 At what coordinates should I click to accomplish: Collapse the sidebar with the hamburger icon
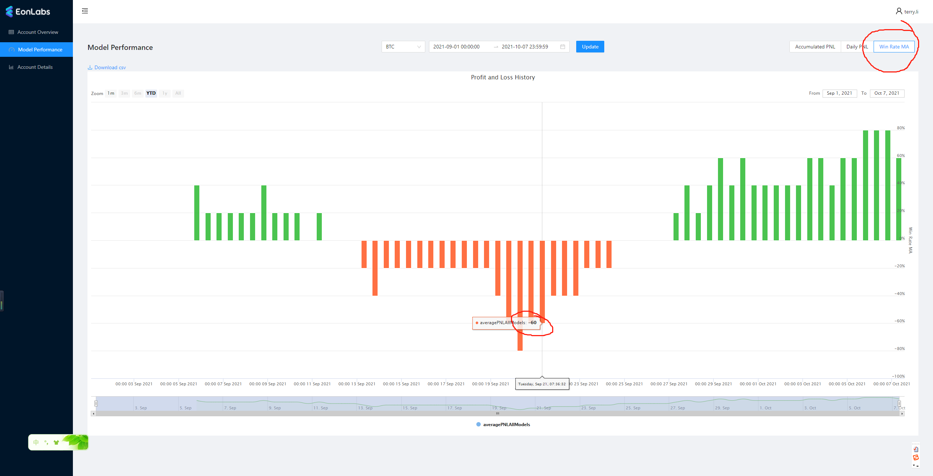[85, 11]
